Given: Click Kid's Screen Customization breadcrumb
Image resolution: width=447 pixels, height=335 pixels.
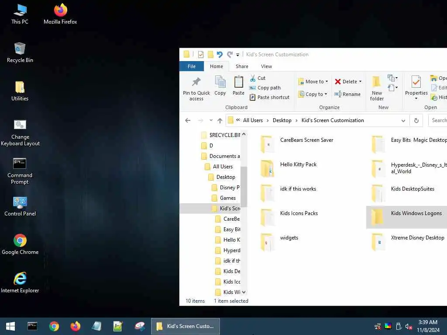Looking at the screenshot, I should pos(333,120).
